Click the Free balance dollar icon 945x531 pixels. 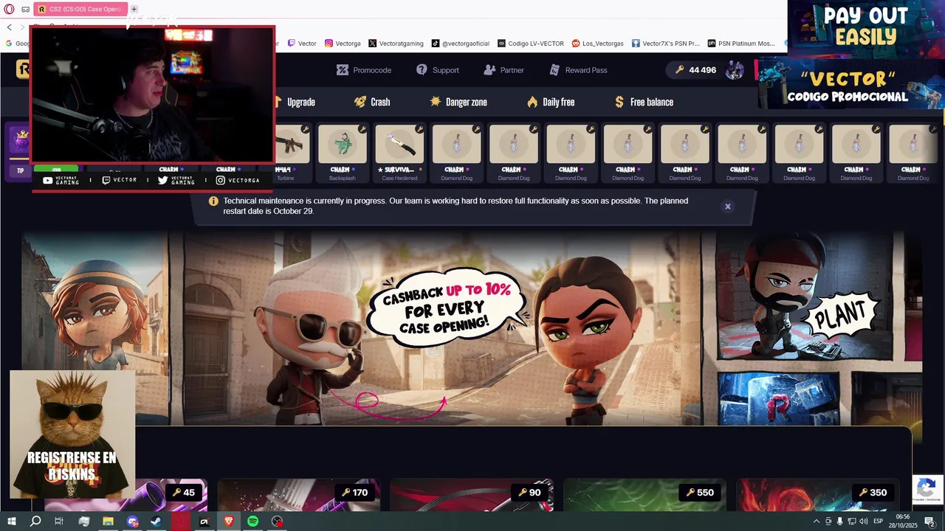619,102
